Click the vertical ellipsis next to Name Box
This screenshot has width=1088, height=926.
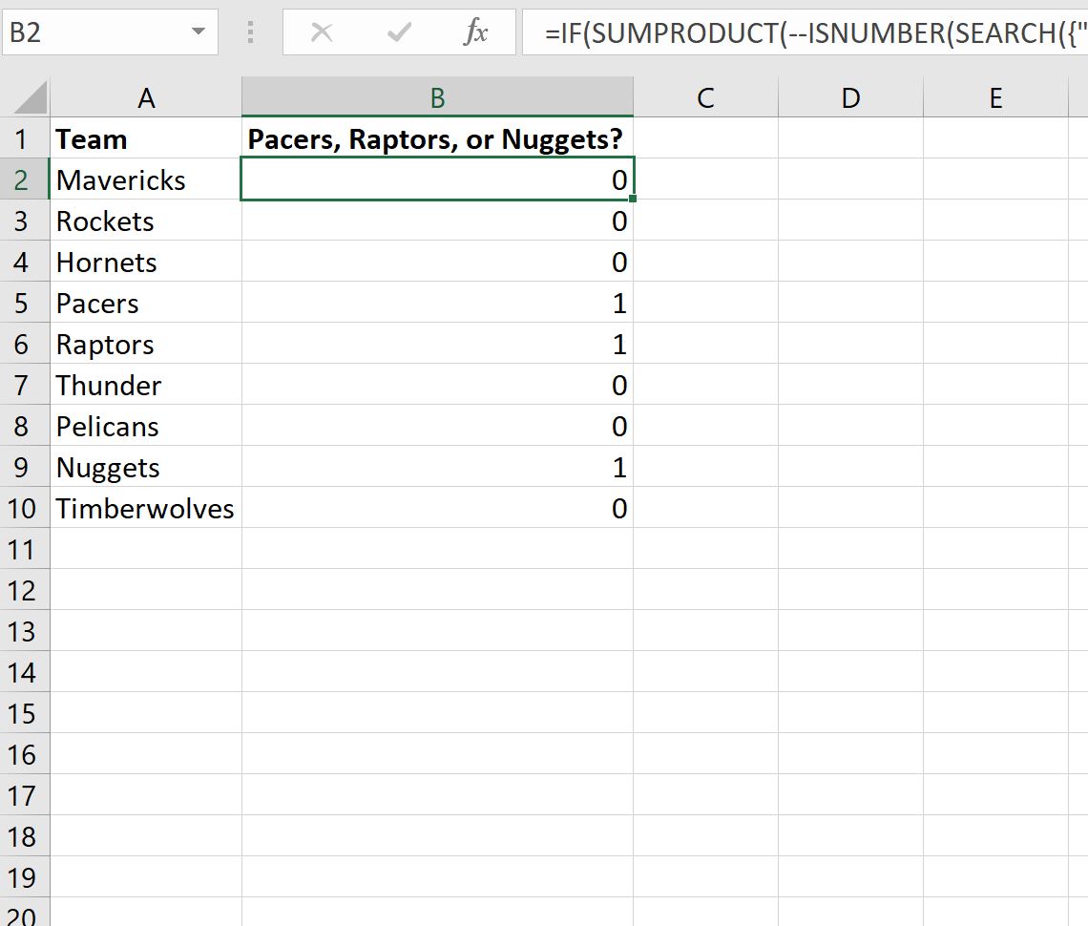[x=249, y=32]
